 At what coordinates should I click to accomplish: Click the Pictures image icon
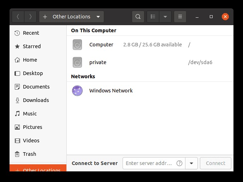coord(17,127)
